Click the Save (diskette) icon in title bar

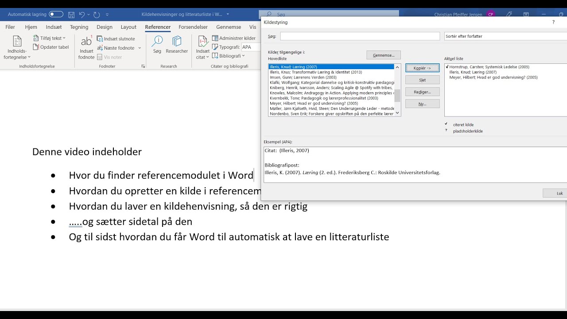[71, 14]
